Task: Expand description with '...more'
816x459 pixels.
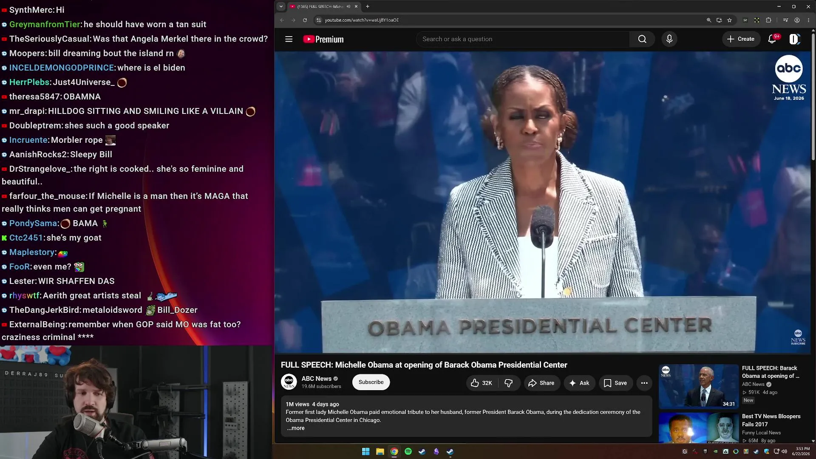Action: 296,428
